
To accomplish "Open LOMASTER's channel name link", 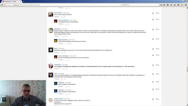I will coord(58,65).
